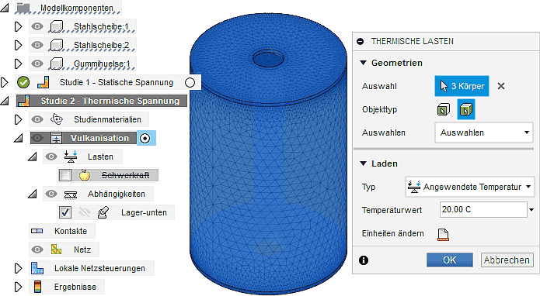This screenshot has width=540, height=296.
Task: Collapse the Vulkanisation node
Action: pos(18,139)
